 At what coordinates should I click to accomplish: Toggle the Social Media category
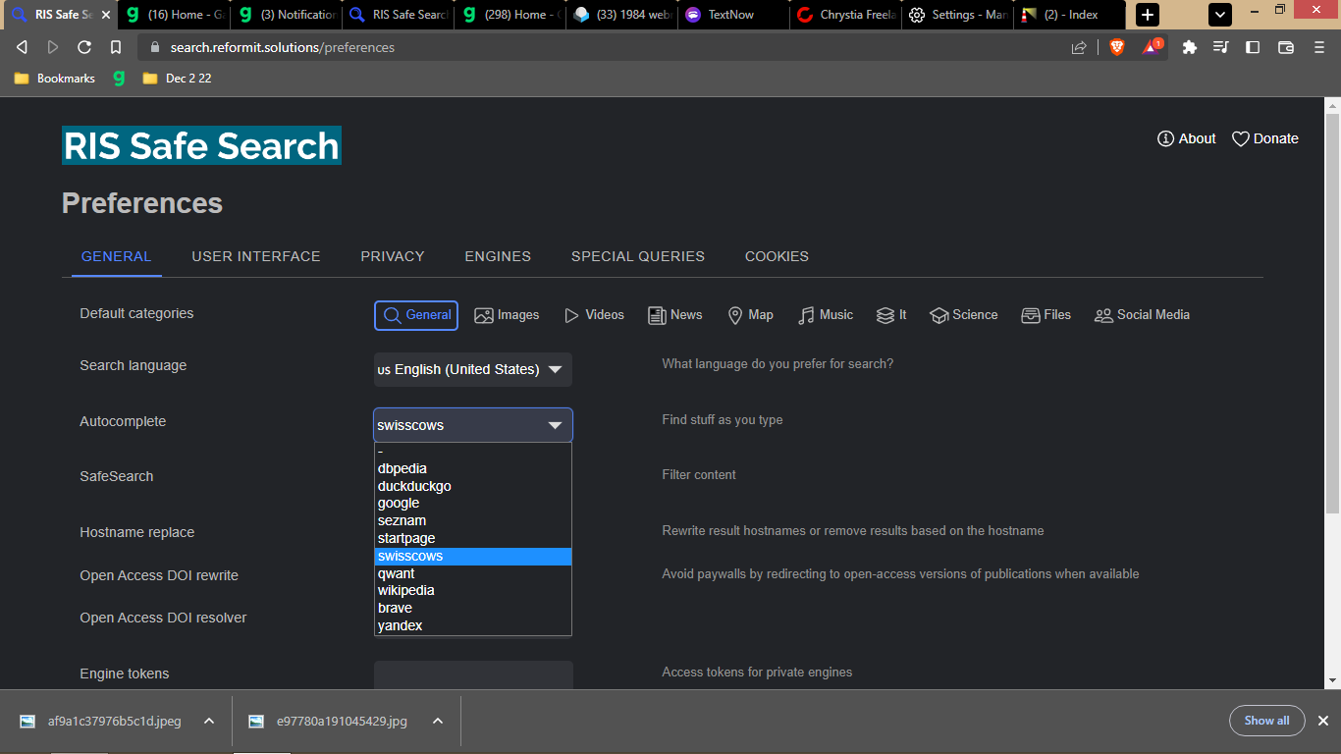click(x=1142, y=315)
